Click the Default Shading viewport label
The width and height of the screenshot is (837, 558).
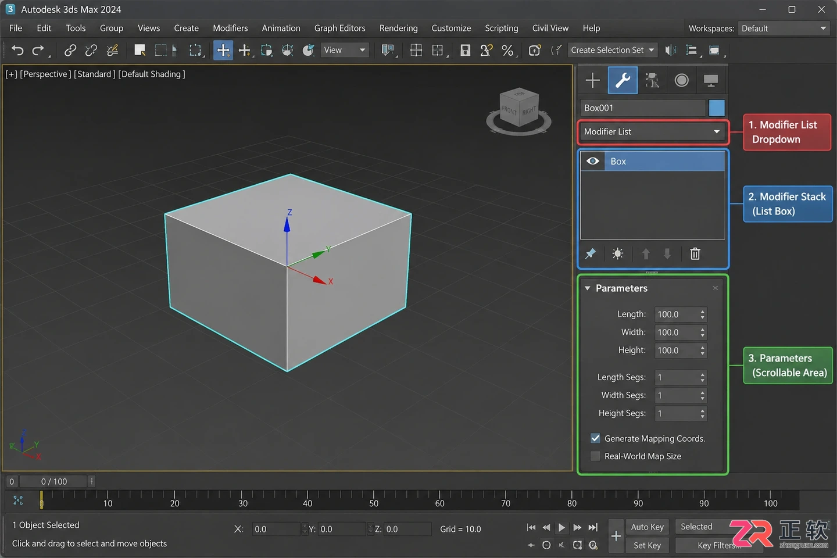(152, 74)
